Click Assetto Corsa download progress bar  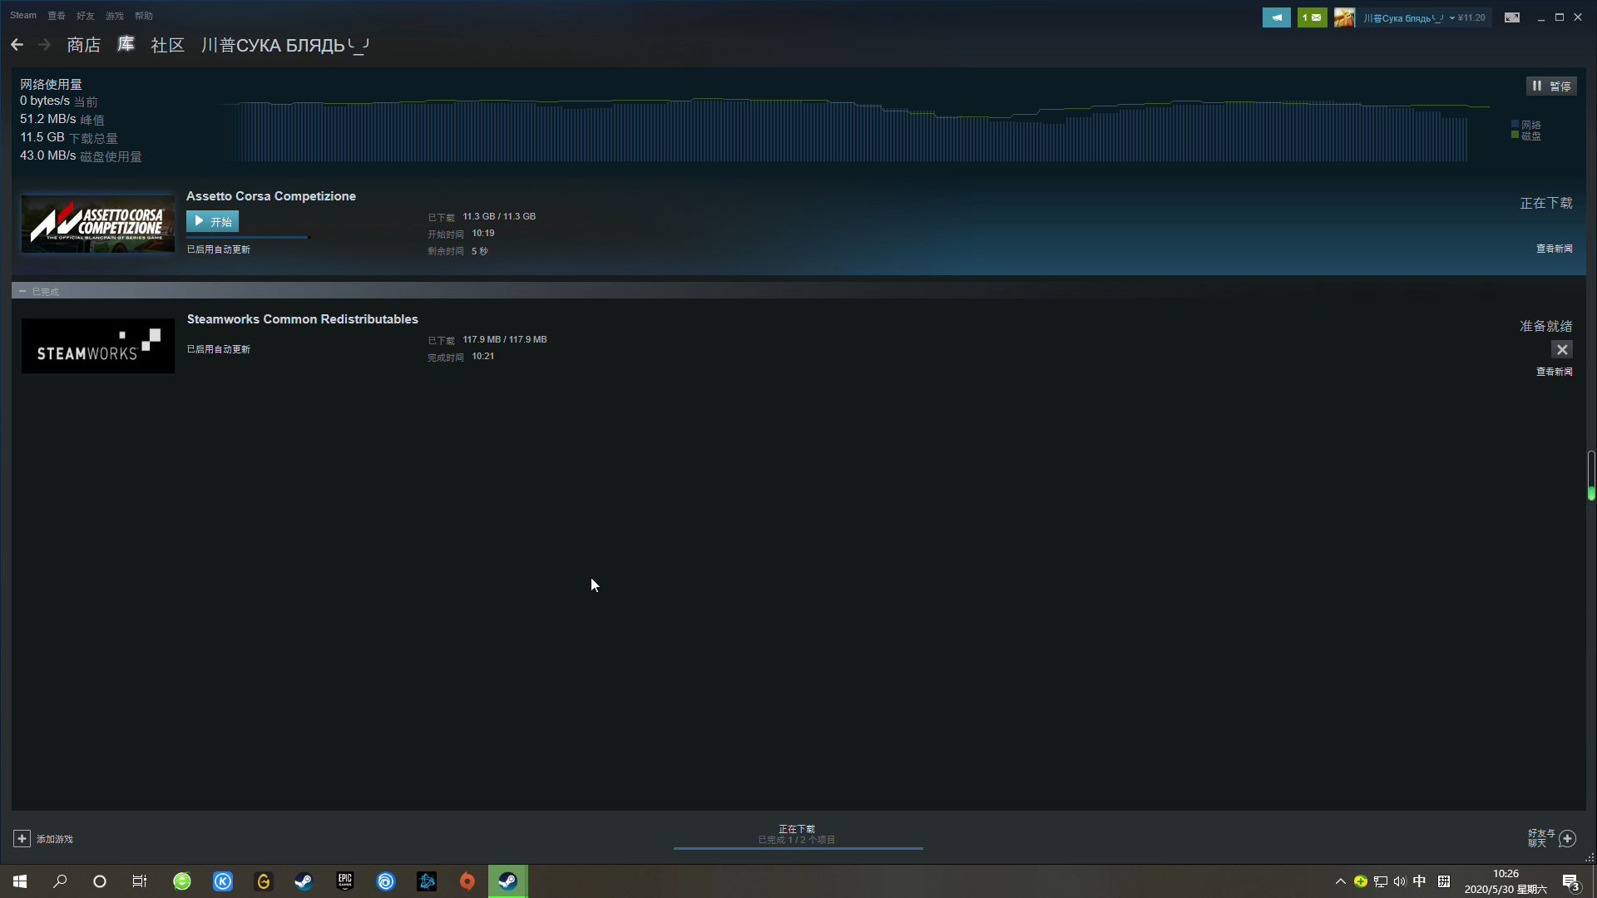248,237
